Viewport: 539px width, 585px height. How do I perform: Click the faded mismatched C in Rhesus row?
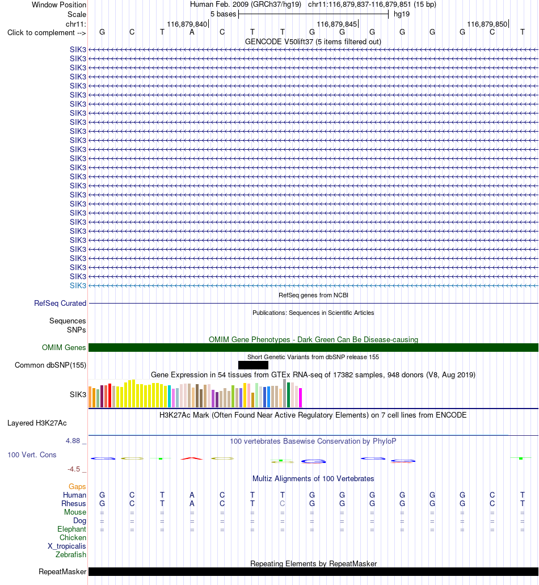pyautogui.click(x=283, y=504)
